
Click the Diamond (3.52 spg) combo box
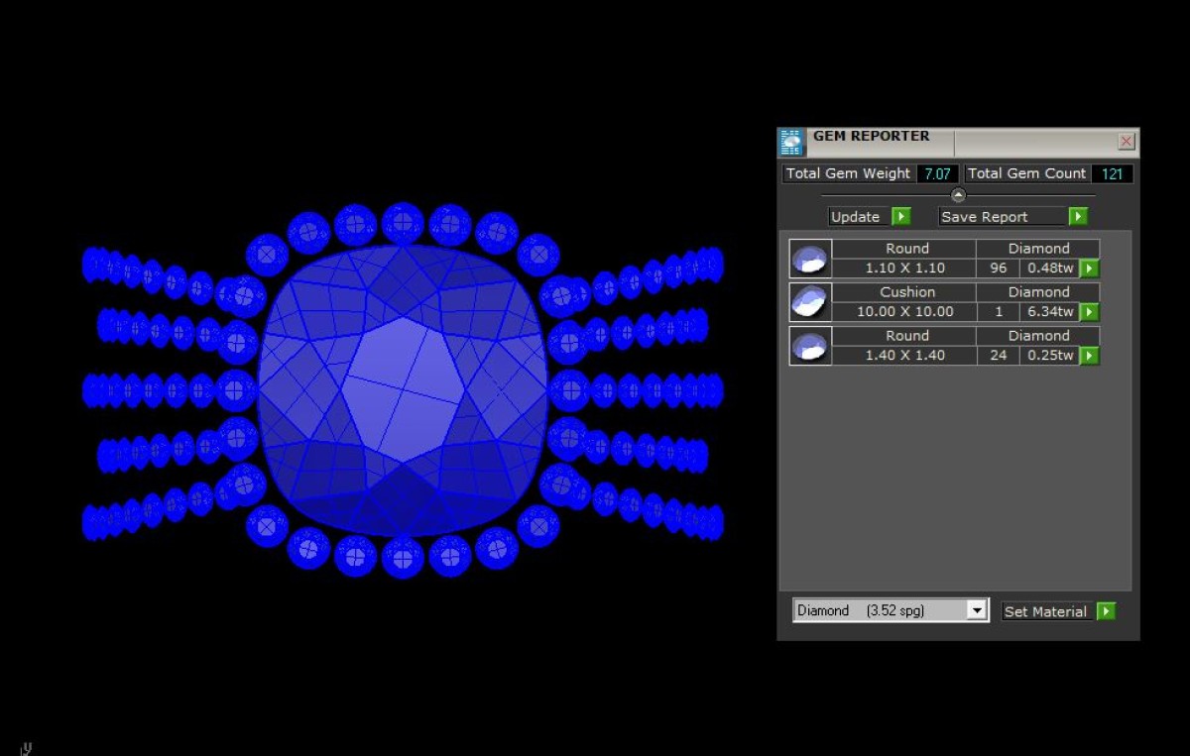pyautogui.click(x=880, y=610)
